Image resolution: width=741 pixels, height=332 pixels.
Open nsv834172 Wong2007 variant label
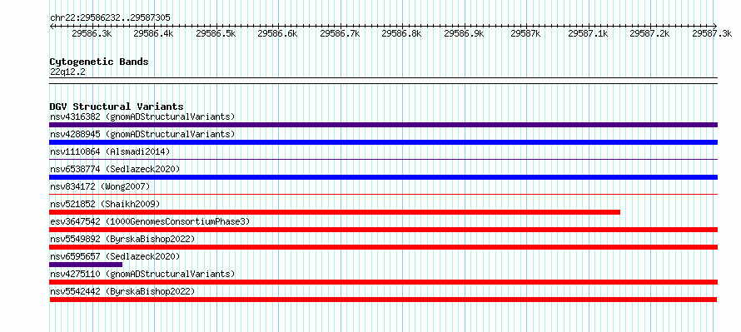[100, 186]
